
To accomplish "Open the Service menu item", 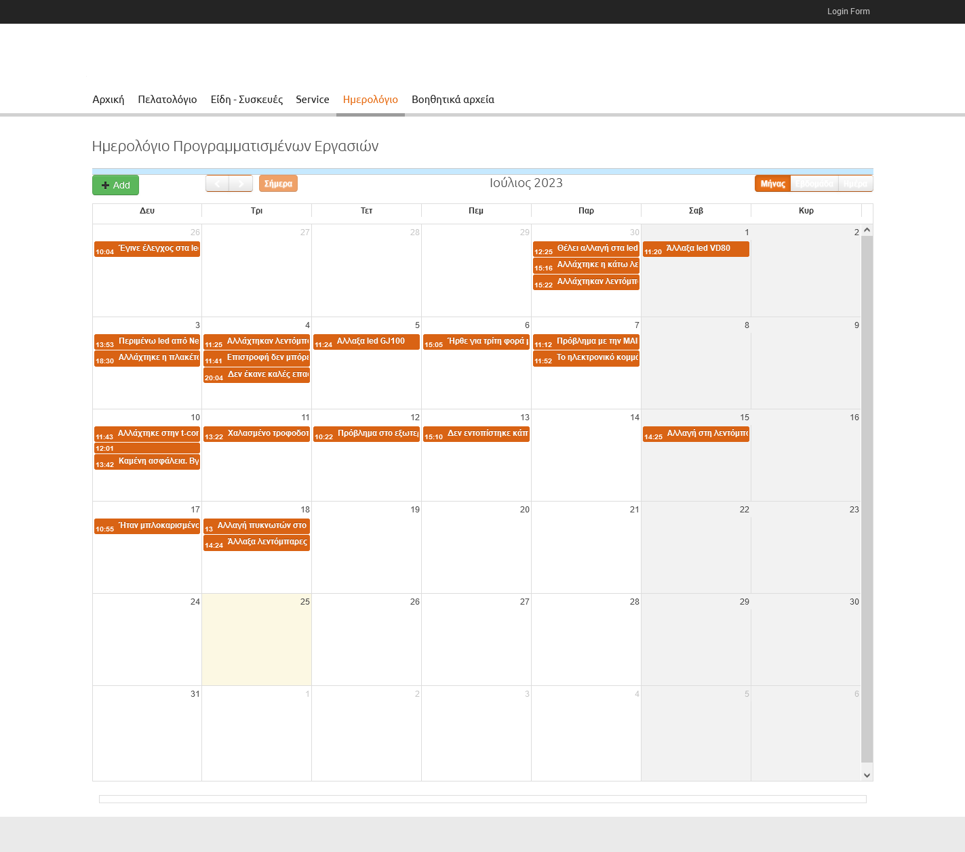I will point(312,100).
